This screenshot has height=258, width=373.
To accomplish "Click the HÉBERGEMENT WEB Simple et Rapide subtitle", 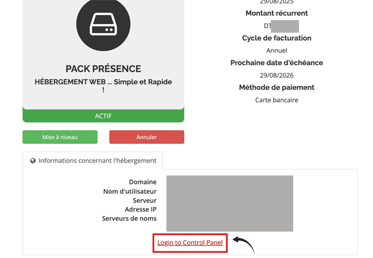I will tap(103, 85).
